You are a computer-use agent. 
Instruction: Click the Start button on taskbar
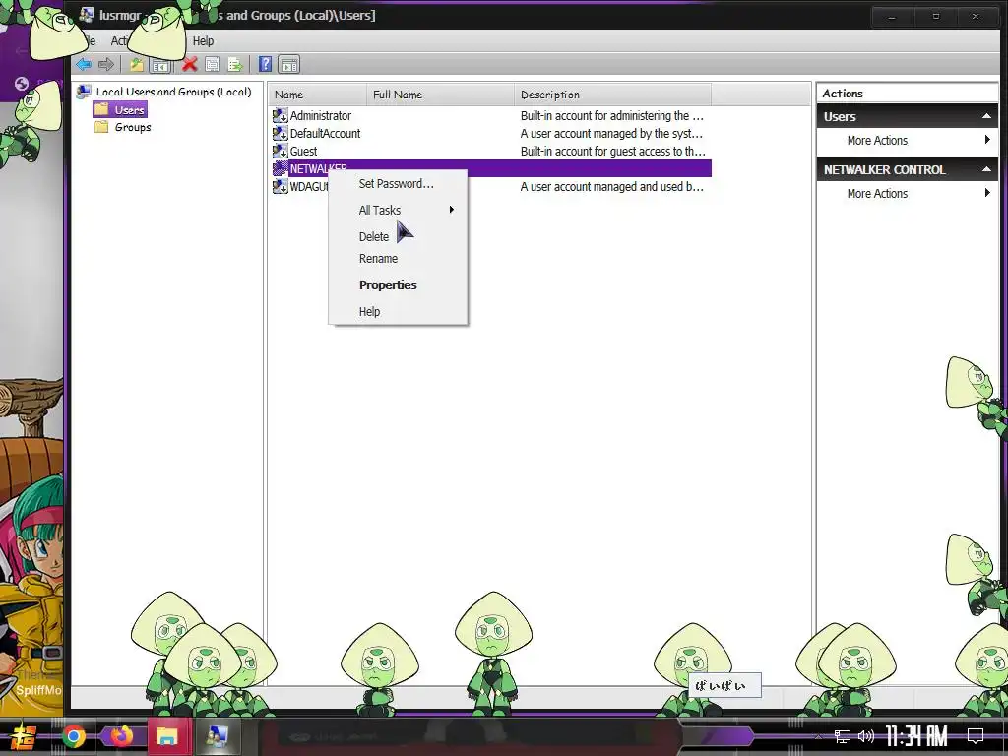click(24, 736)
